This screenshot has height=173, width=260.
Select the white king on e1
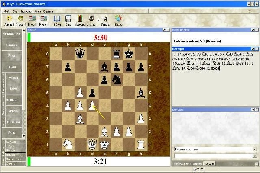tap(104, 144)
